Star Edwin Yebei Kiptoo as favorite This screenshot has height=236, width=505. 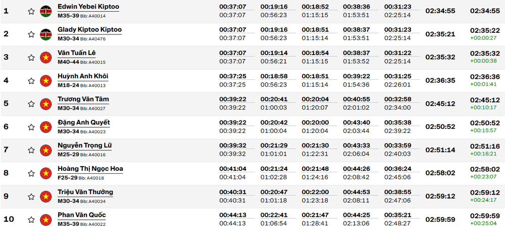tap(31, 12)
